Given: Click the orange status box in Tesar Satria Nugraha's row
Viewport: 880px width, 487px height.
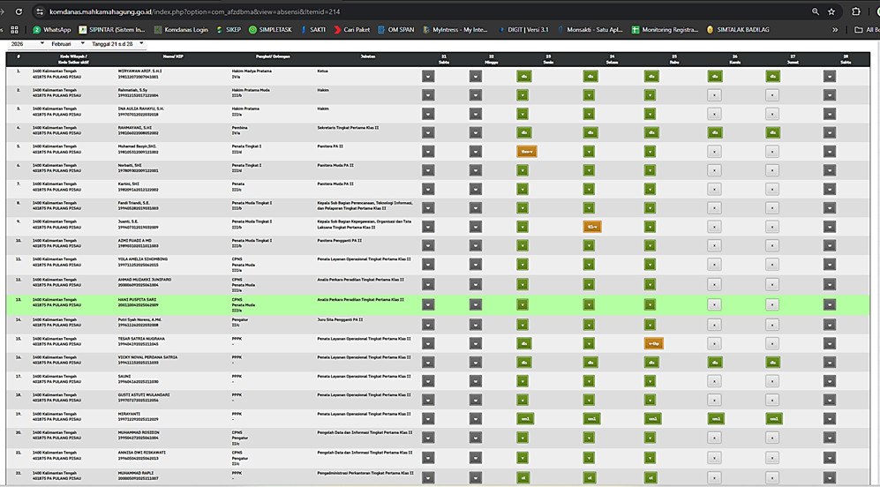Looking at the screenshot, I should point(653,343).
